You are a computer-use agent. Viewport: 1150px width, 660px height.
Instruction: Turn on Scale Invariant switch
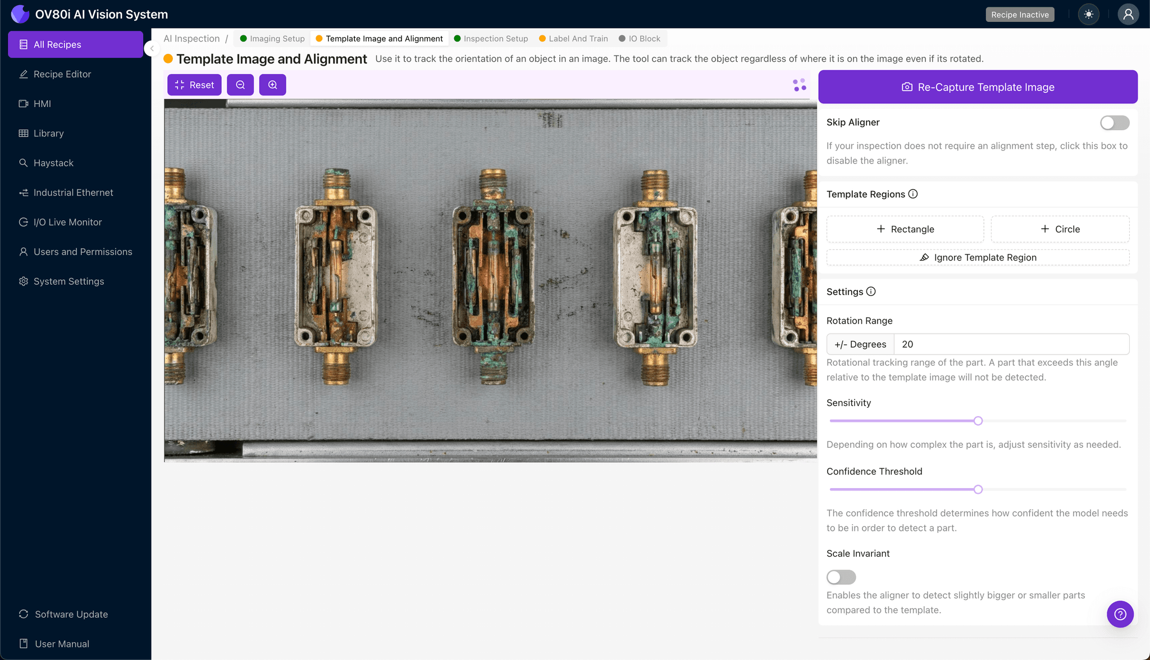coord(841,577)
